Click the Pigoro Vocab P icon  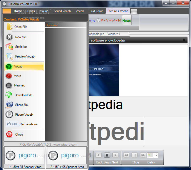[x=9, y=114]
